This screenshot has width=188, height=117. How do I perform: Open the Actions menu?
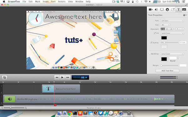coord(62,2)
